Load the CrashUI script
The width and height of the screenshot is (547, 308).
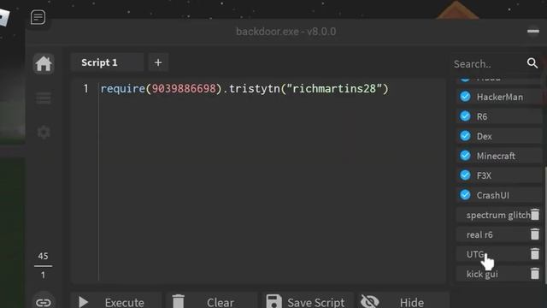pyautogui.click(x=499, y=195)
